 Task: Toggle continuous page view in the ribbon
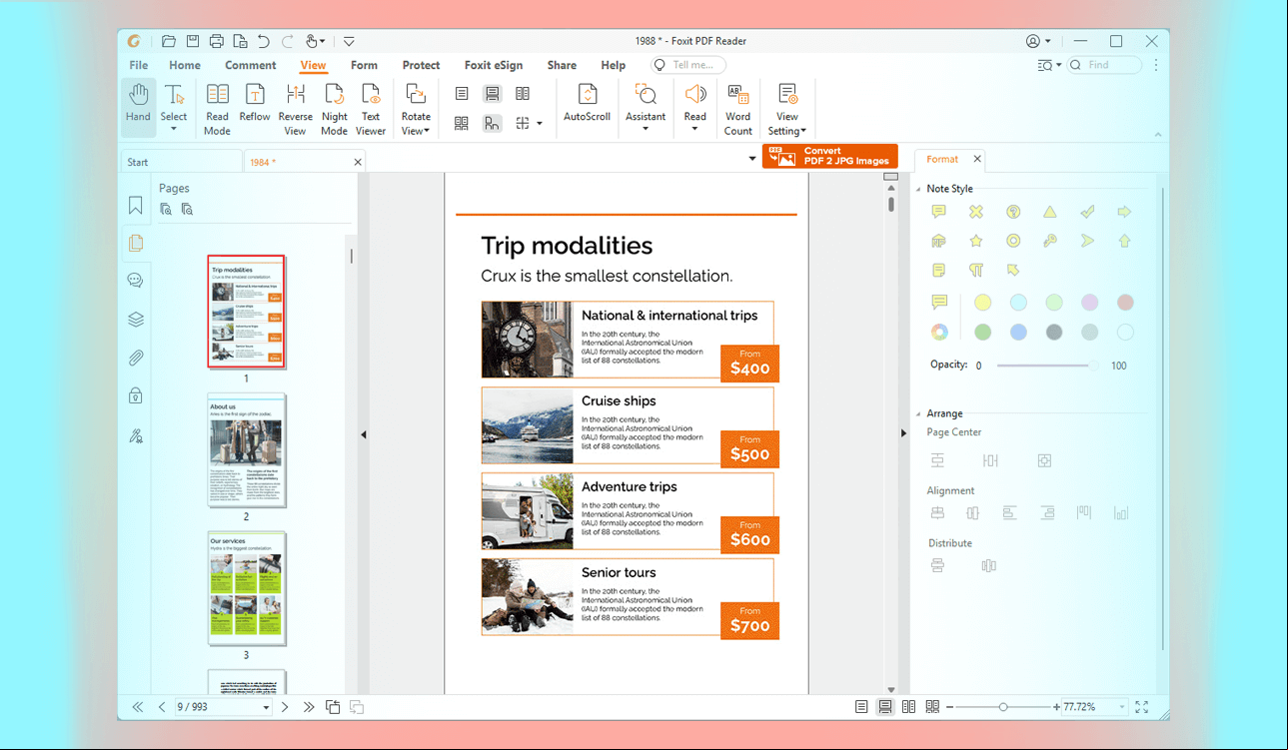pyautogui.click(x=492, y=94)
